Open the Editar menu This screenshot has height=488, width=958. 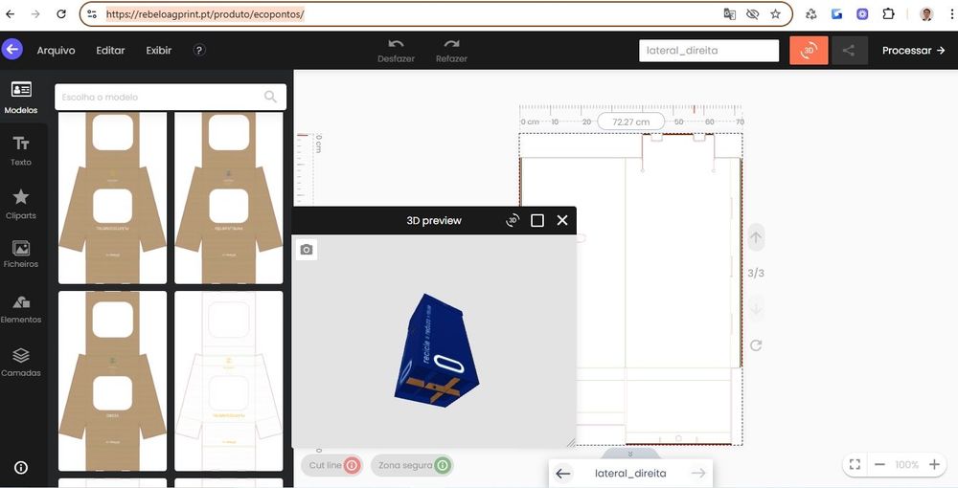(x=110, y=51)
